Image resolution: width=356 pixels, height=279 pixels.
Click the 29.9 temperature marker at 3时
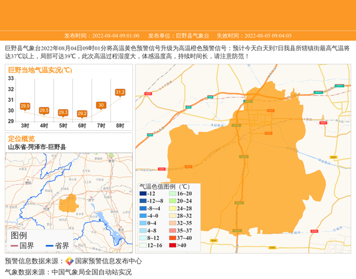[x=25, y=106]
